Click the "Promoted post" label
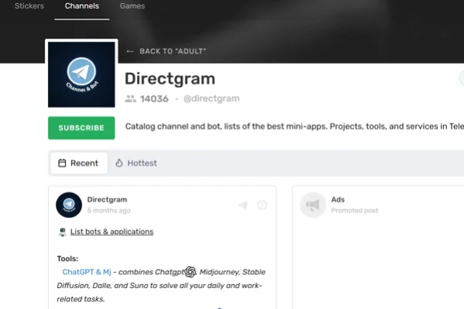 (354, 211)
